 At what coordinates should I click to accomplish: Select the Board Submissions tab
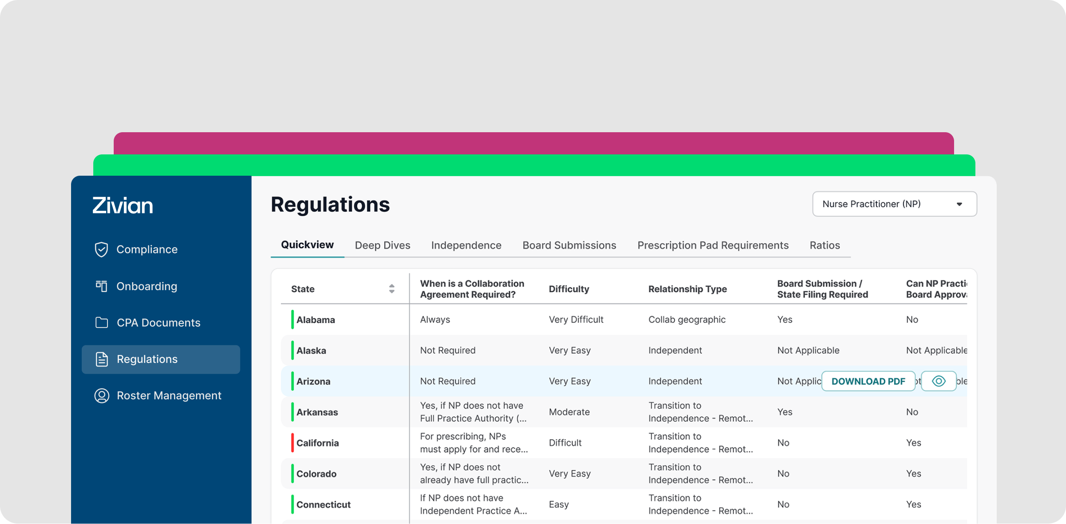[569, 245]
